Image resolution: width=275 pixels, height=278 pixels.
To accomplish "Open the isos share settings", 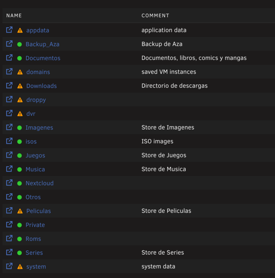I will click(x=31, y=142).
